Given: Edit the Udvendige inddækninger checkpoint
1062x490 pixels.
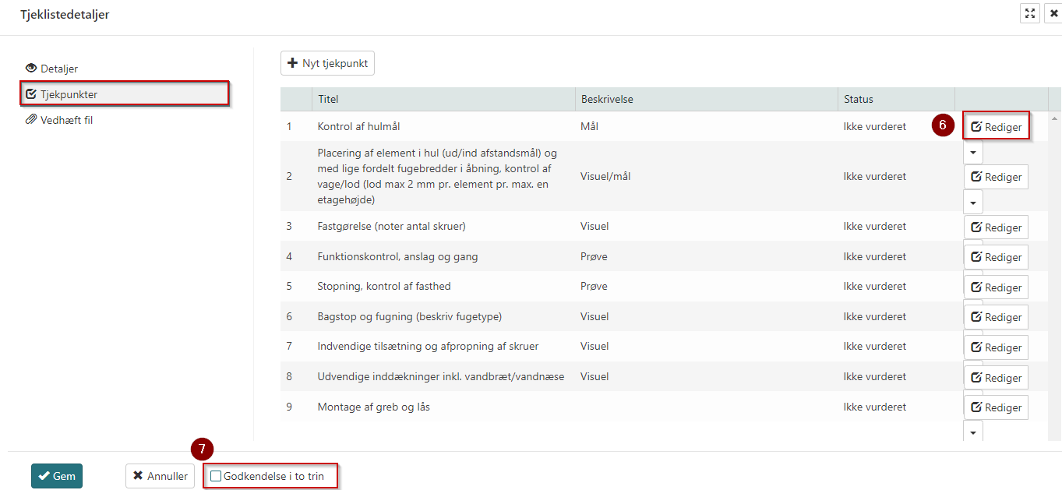Looking at the screenshot, I should [x=996, y=378].
